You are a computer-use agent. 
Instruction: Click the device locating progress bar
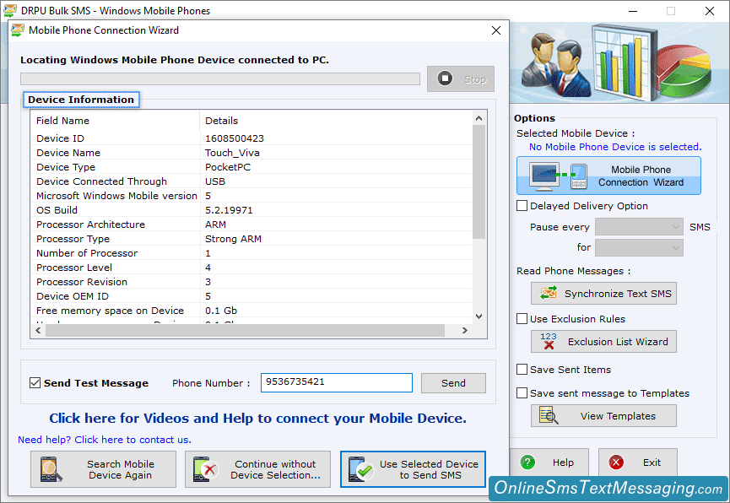click(220, 79)
